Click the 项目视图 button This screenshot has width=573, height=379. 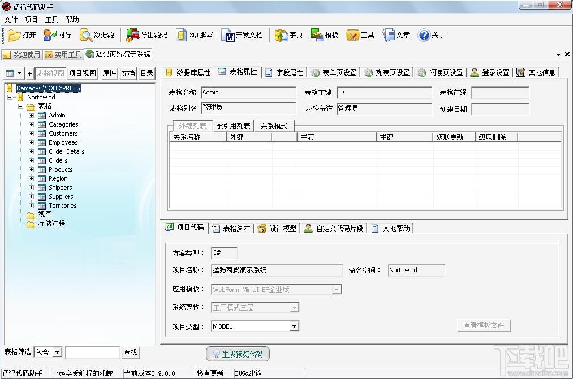(82, 73)
